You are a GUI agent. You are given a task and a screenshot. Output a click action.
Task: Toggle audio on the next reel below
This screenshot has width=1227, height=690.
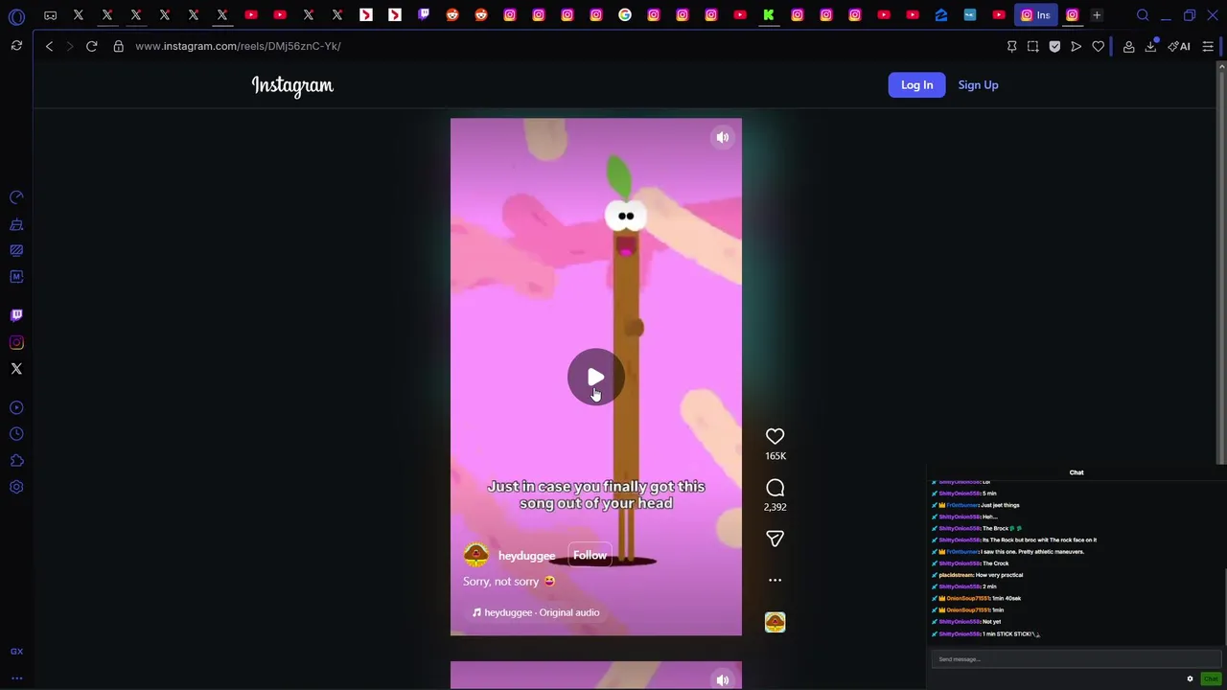tap(723, 679)
